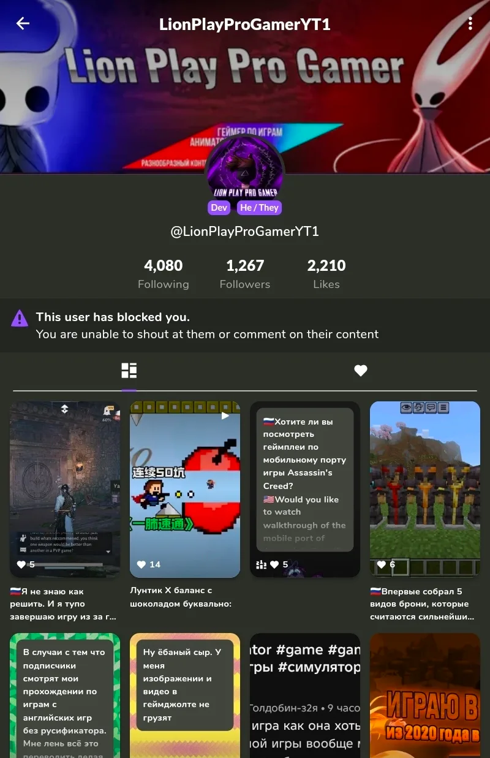Like the post with 14 hearts

(x=141, y=564)
